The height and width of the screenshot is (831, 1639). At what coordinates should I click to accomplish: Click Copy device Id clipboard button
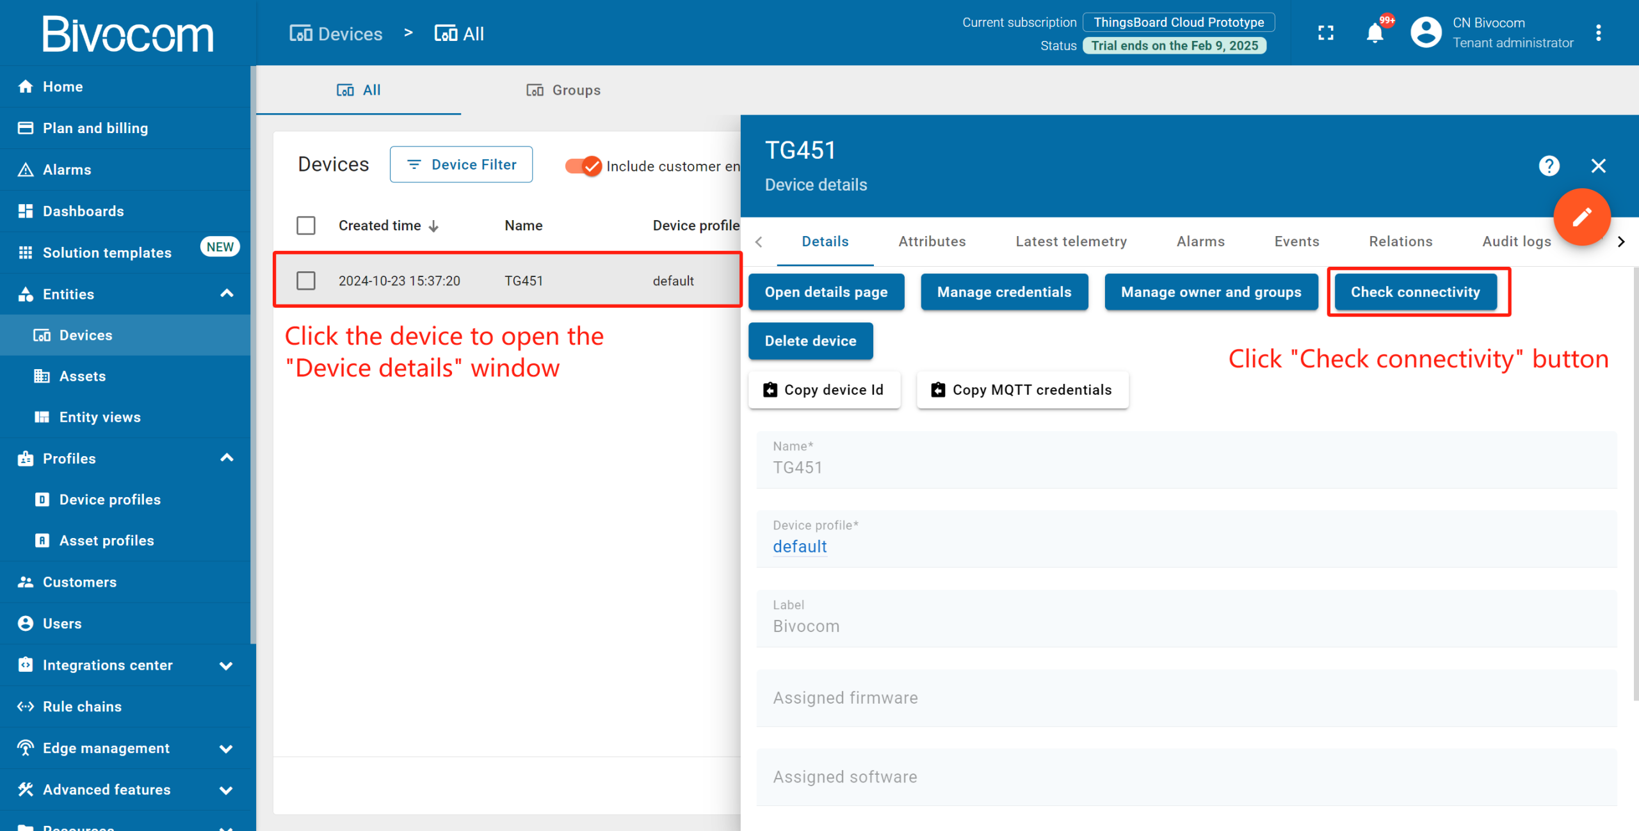point(824,390)
